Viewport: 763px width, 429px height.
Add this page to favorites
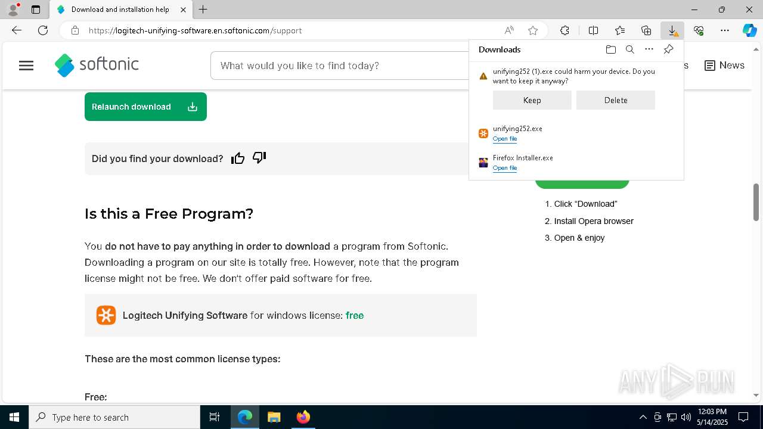(x=533, y=30)
